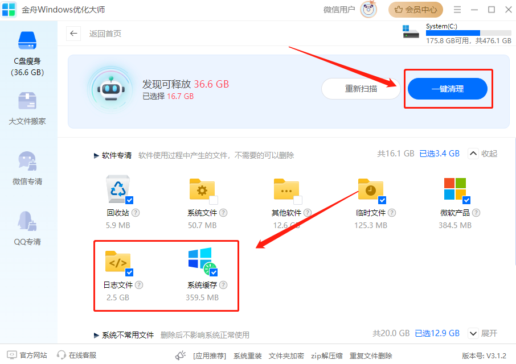Open the hamburger menu in title bar
516x364 pixels.
click(x=457, y=10)
